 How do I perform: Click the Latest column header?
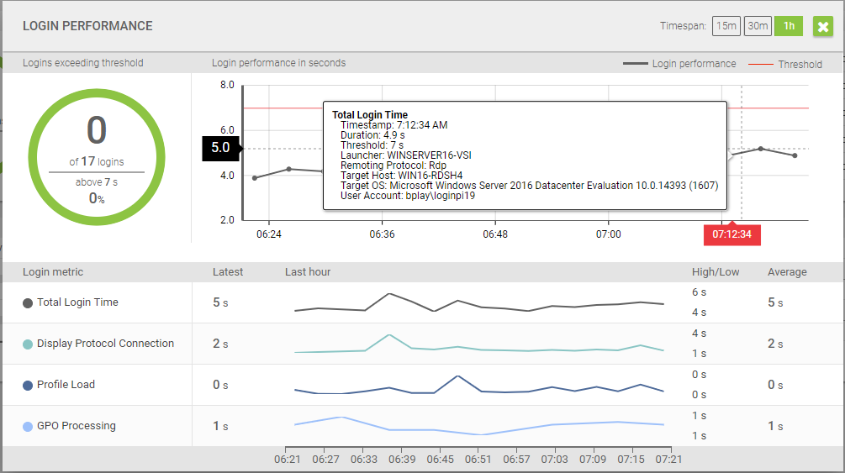tap(227, 272)
